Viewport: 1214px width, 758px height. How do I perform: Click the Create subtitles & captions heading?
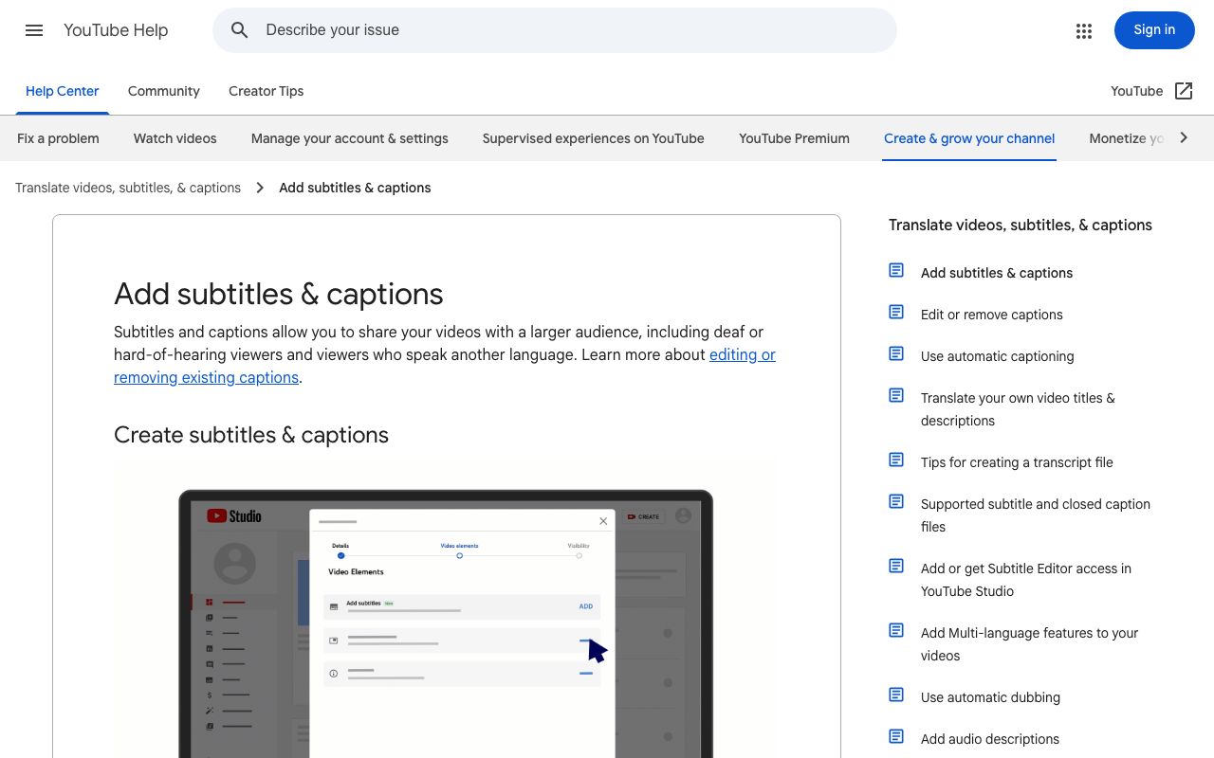click(x=251, y=435)
